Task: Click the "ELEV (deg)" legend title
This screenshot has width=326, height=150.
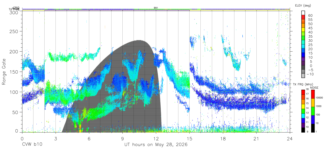Action: pos(303,6)
